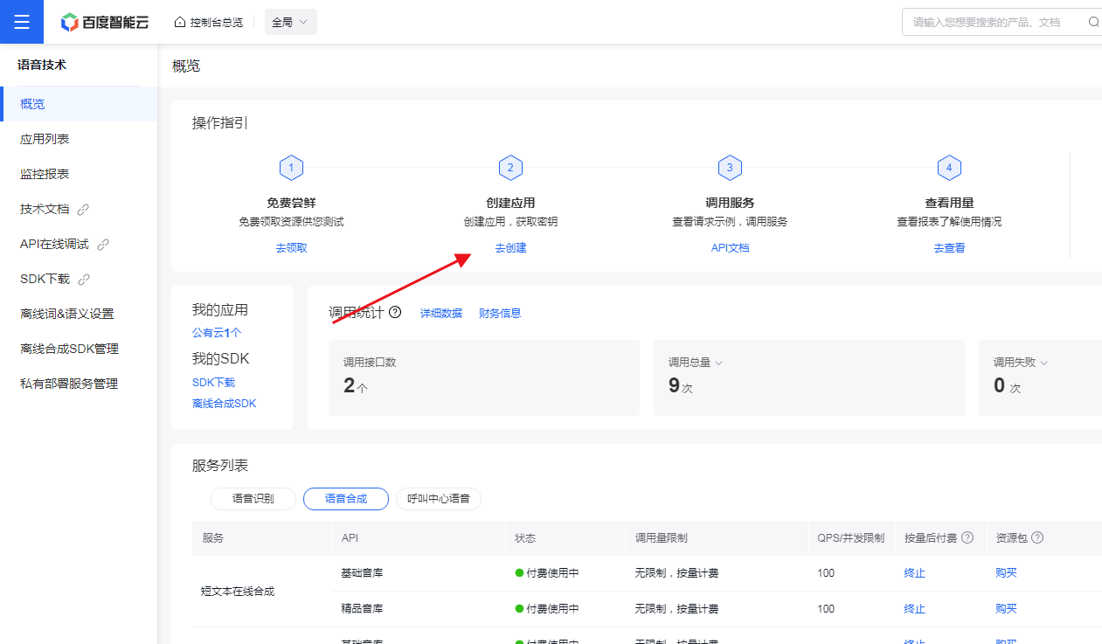This screenshot has width=1102, height=644.
Task: Click the home icon beside 控制台总览
Action: coord(180,22)
